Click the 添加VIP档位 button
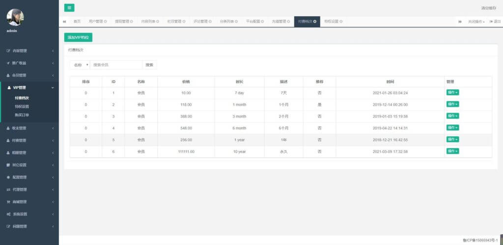 click(79, 37)
